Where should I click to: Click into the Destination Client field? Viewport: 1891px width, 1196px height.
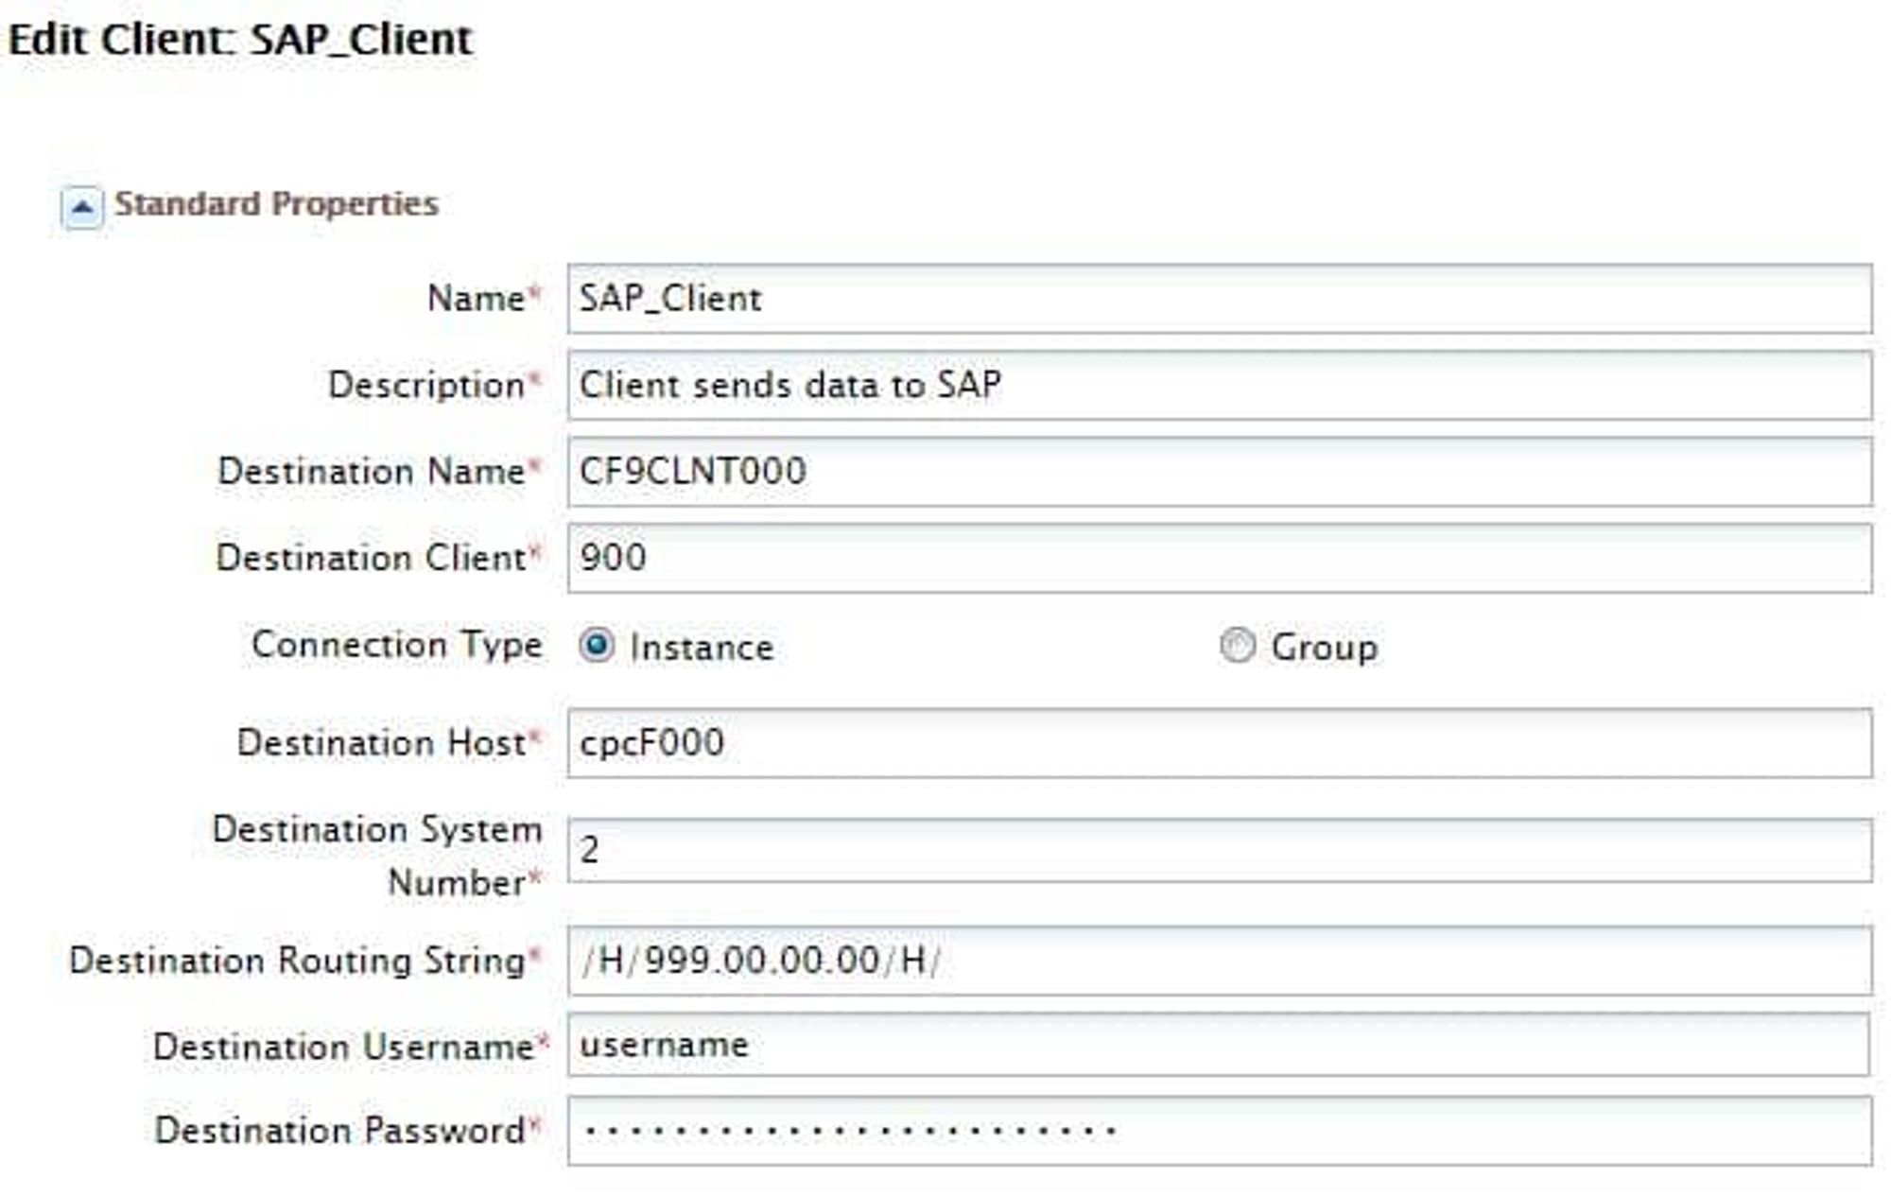(x=1219, y=559)
